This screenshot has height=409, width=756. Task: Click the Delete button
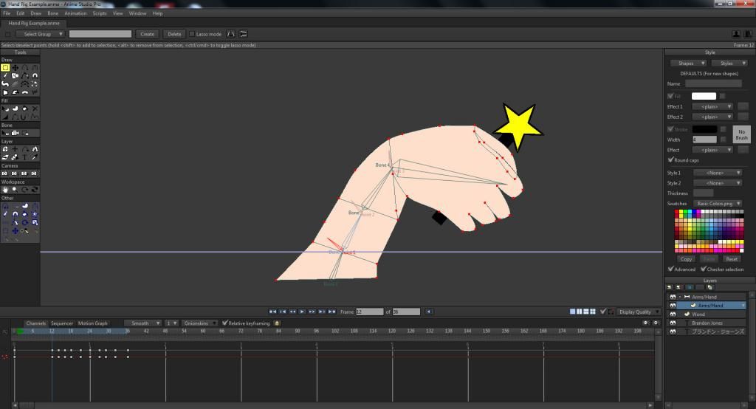tap(174, 34)
